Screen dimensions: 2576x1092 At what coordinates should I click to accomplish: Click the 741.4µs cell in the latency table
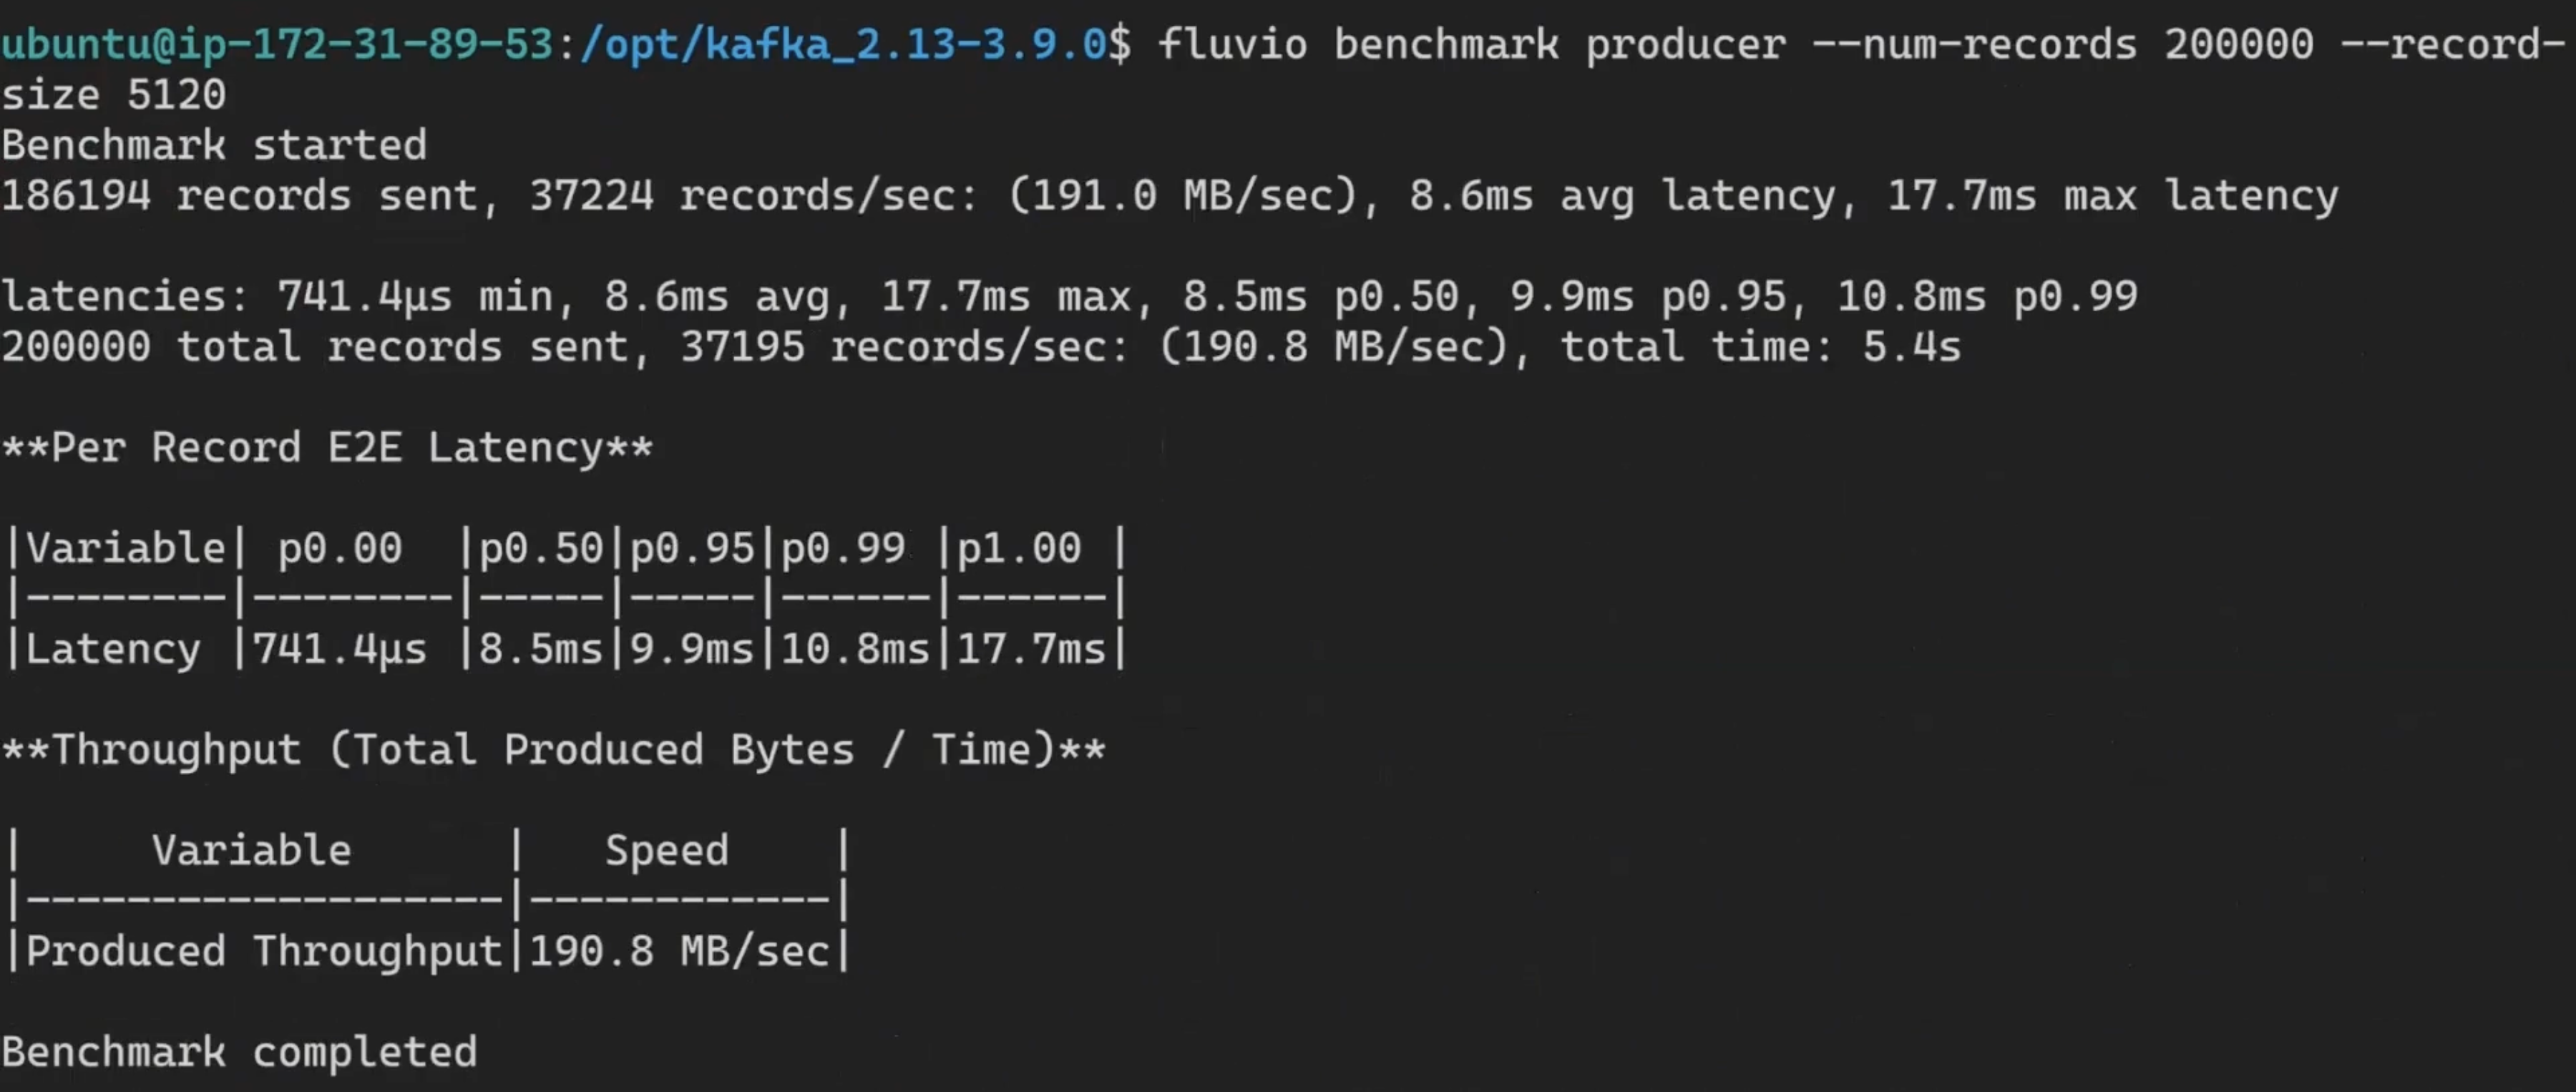340,650
